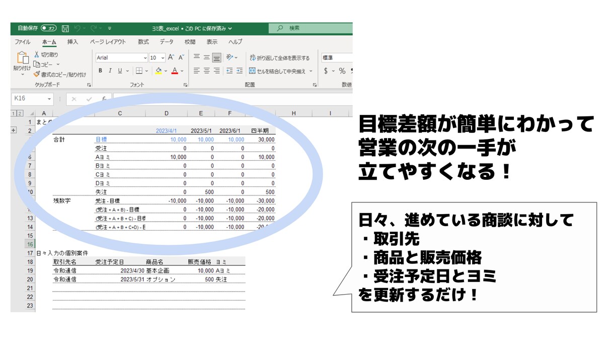This screenshot has width=614, height=345.
Task: Open the Name Box dropdown arrow
Action: 49,99
